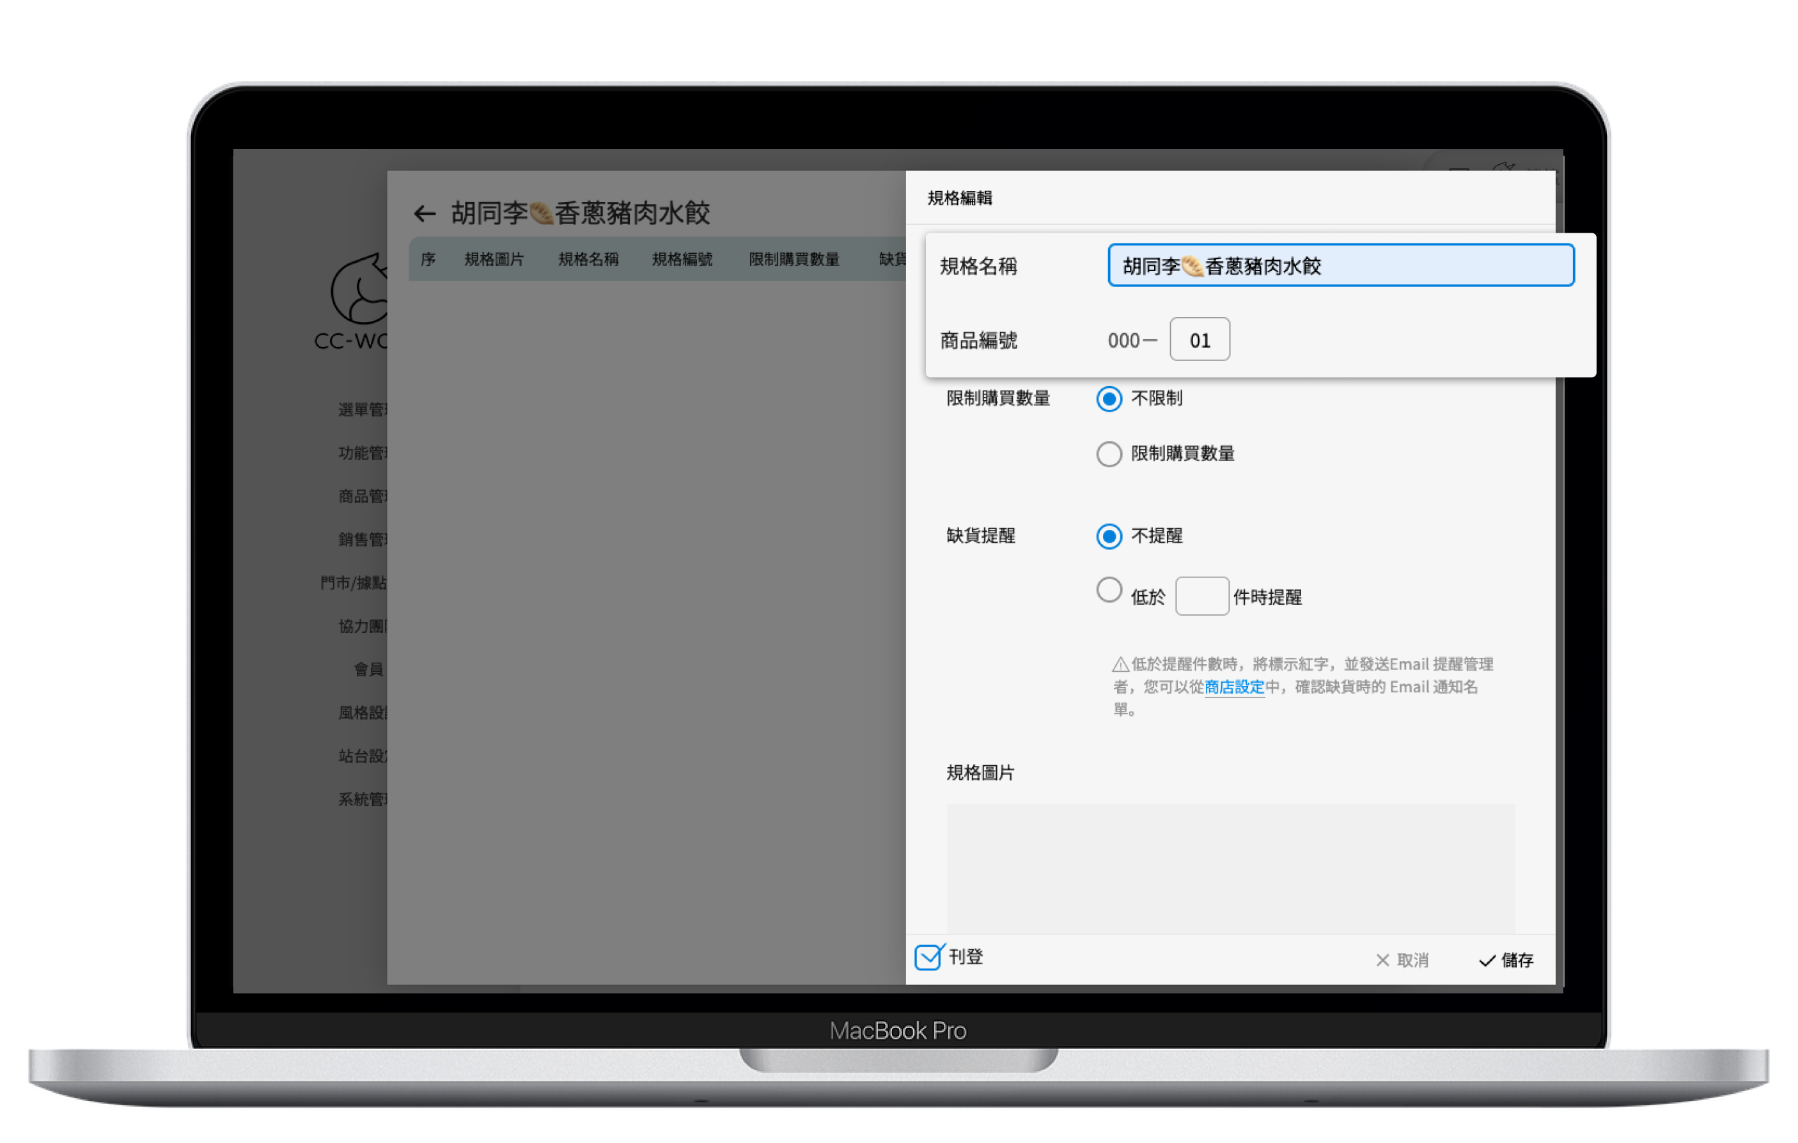Image resolution: width=1798 pixels, height=1143 pixels.
Task: Click the 規格名稱 column header
Action: click(588, 259)
